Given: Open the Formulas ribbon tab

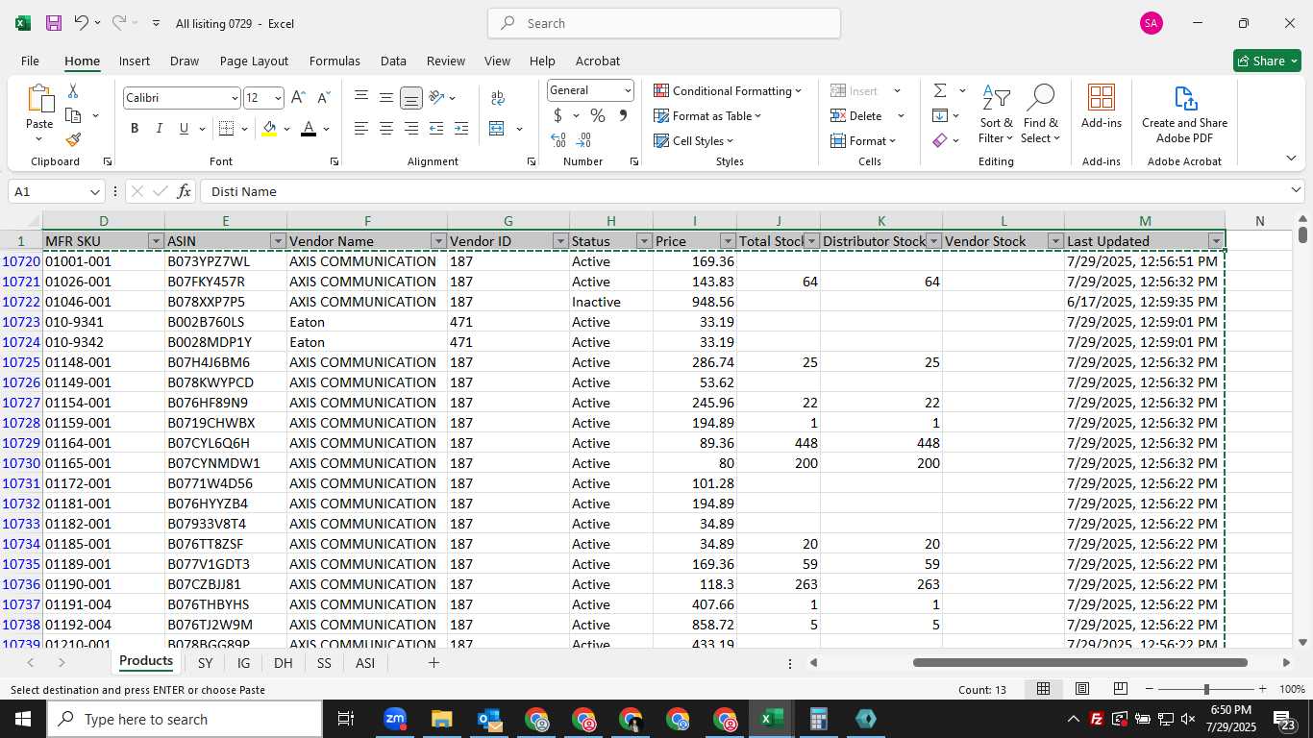Looking at the screenshot, I should click(x=334, y=61).
